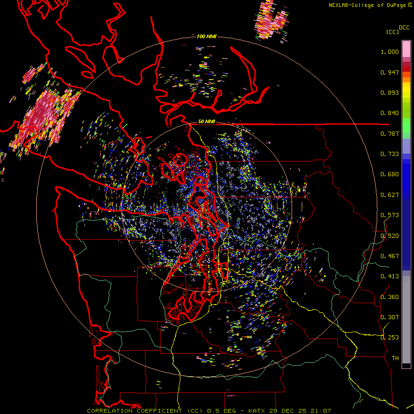Select the 0.893 scale value
The image size is (414, 414).
click(390, 92)
